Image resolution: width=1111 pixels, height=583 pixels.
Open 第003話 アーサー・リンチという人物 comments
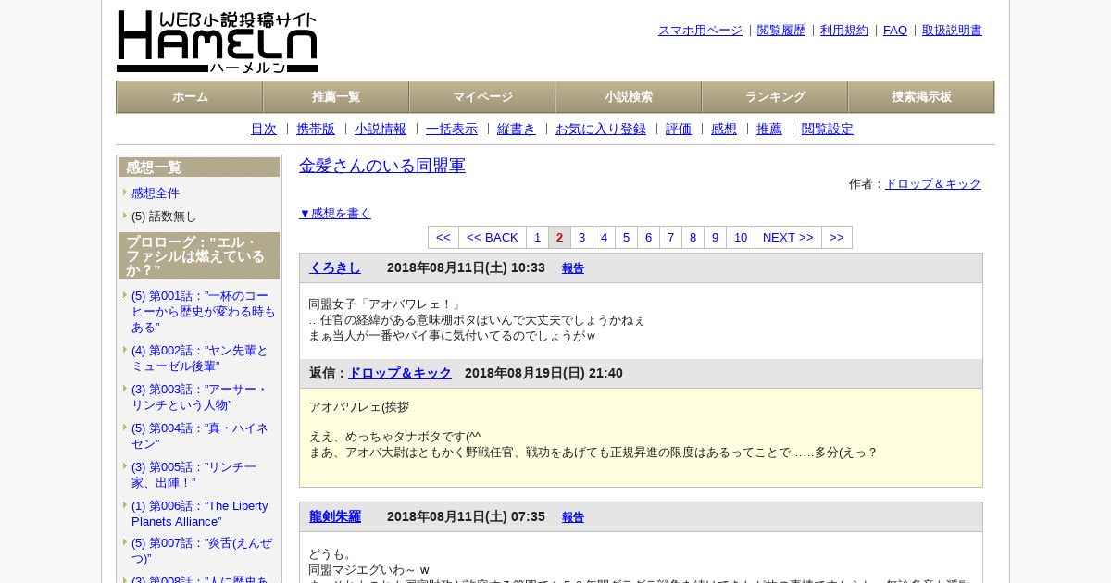pyautogui.click(x=200, y=397)
